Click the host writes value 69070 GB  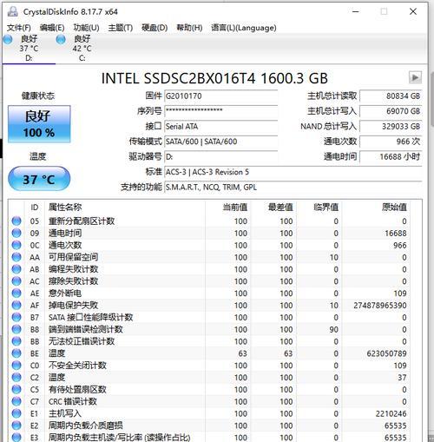coord(391,111)
